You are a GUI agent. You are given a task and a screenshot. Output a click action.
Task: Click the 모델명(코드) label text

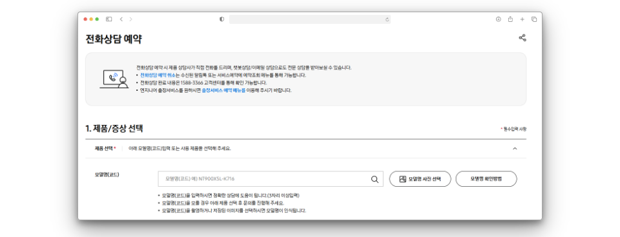point(107,175)
